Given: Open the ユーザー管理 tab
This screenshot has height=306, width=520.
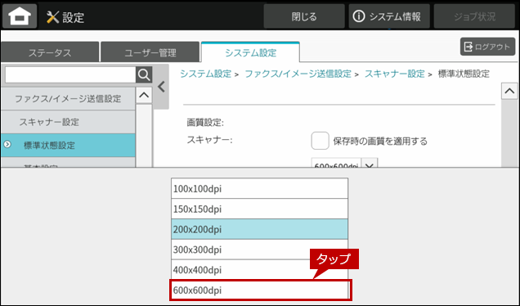Looking at the screenshot, I should tap(150, 52).
